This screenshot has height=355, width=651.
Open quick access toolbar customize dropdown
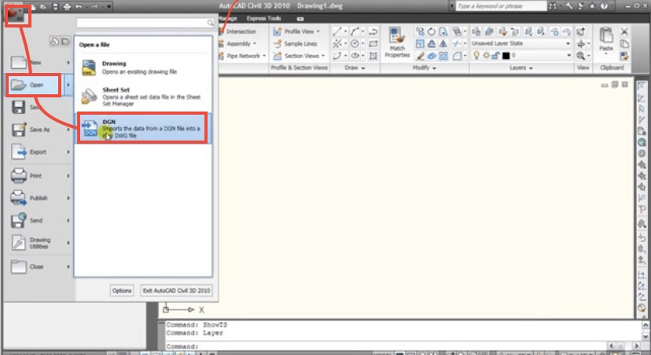click(x=108, y=6)
